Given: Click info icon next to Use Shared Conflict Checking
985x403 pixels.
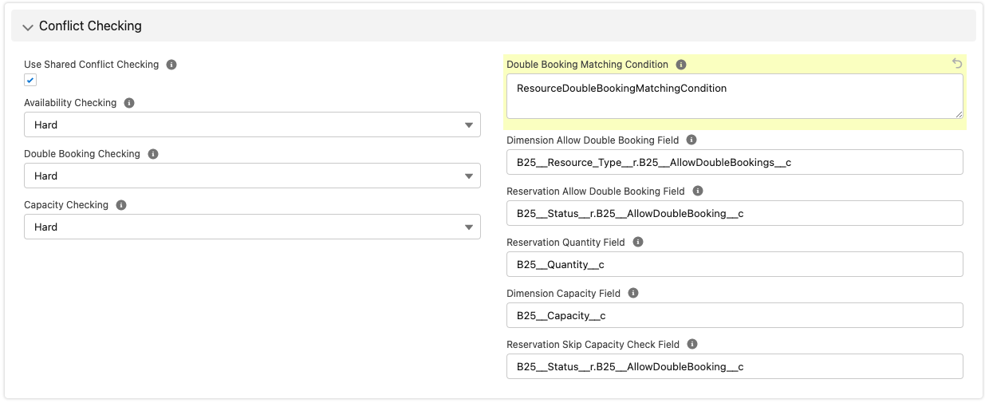Looking at the screenshot, I should click(x=171, y=65).
